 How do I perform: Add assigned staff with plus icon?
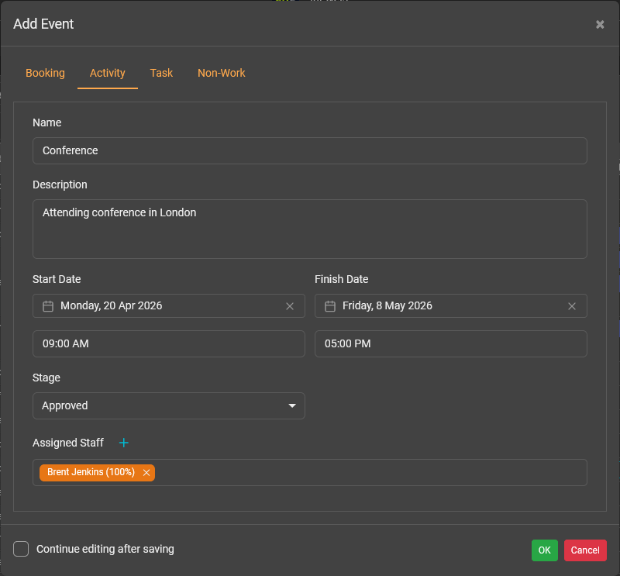(x=123, y=443)
